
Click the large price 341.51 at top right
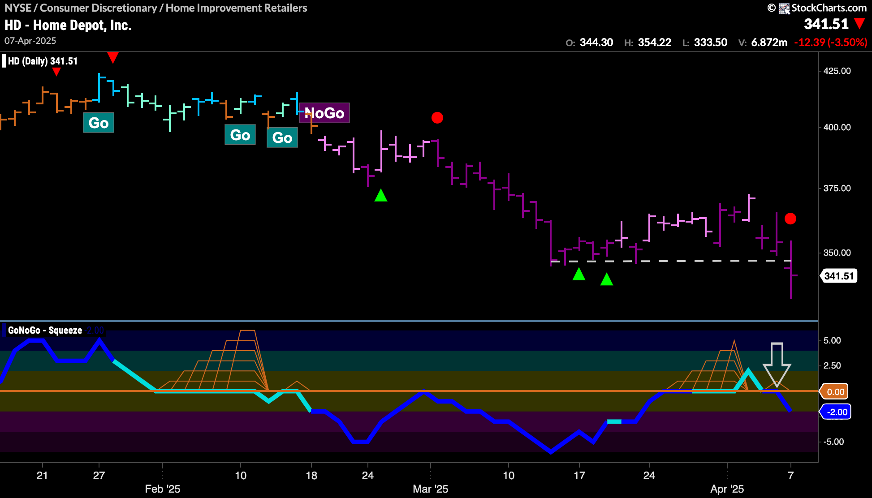(x=826, y=24)
